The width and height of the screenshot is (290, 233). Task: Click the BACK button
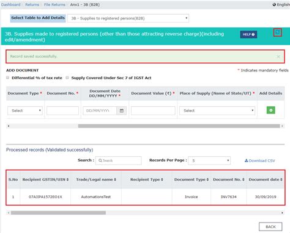[x=270, y=227]
